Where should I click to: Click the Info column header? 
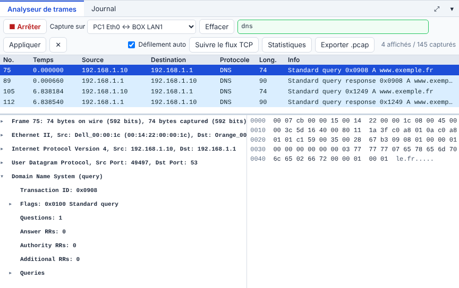294,59
